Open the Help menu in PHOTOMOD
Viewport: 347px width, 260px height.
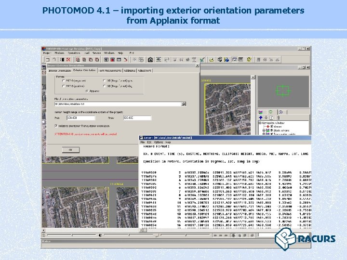coord(120,53)
